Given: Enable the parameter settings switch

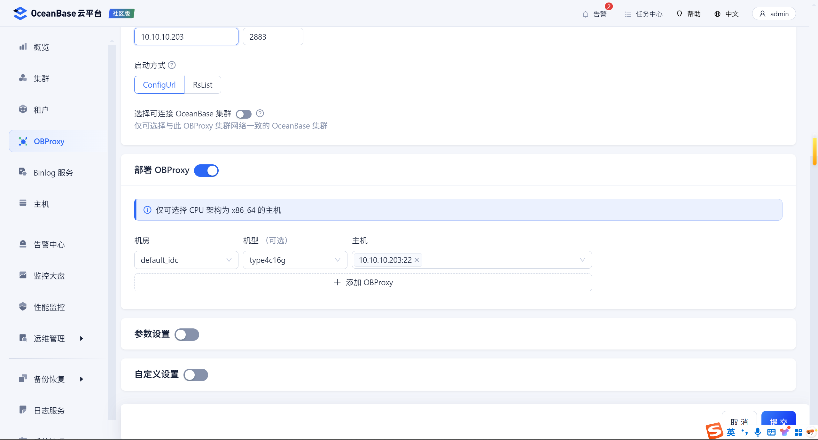Looking at the screenshot, I should [x=187, y=334].
